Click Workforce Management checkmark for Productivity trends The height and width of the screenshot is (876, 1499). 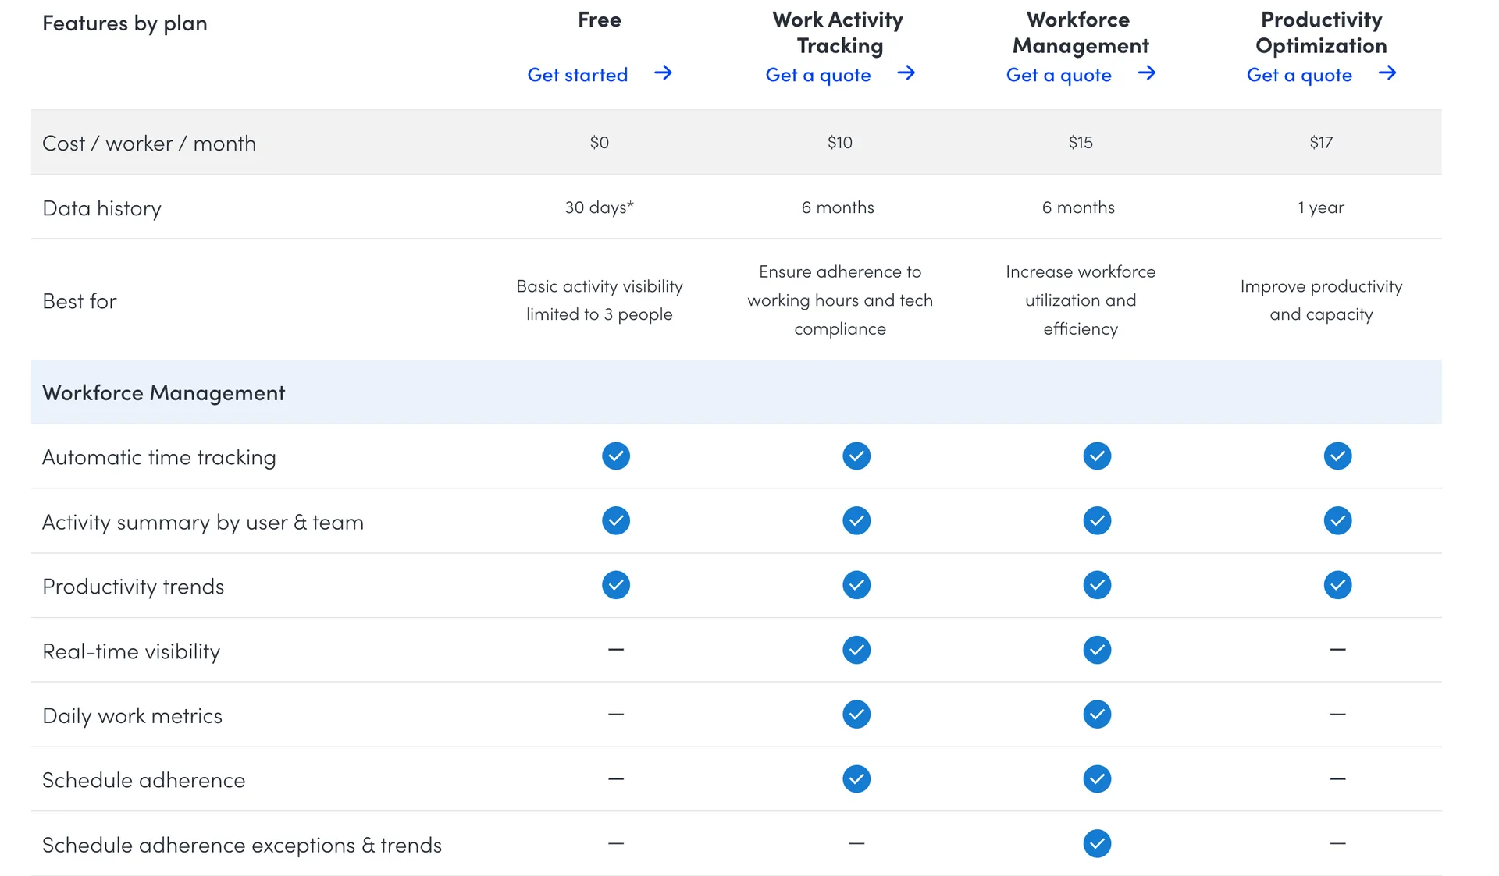[x=1097, y=585]
